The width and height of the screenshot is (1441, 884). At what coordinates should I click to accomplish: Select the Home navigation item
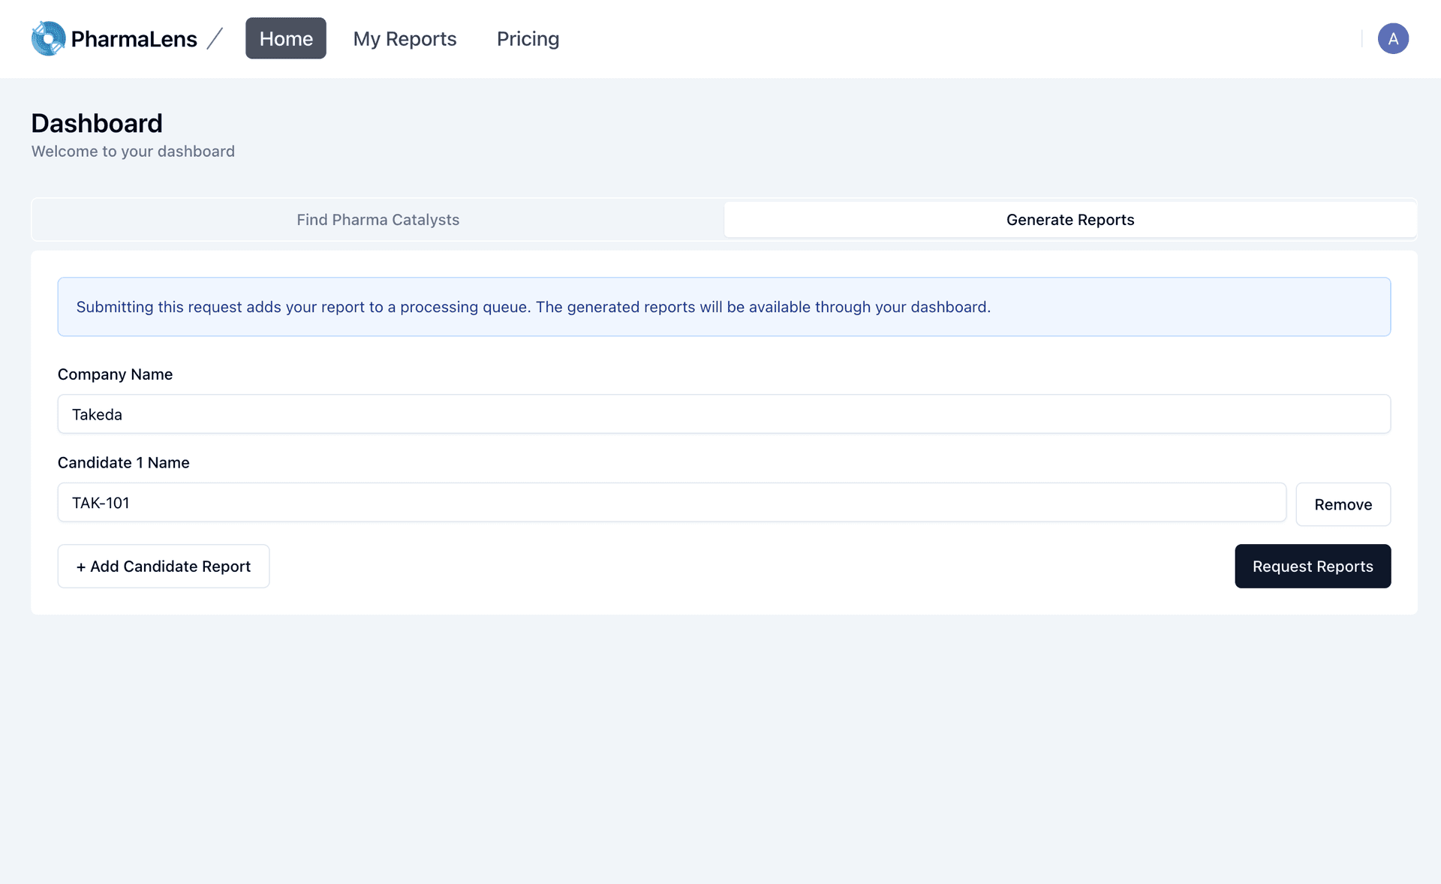click(285, 38)
